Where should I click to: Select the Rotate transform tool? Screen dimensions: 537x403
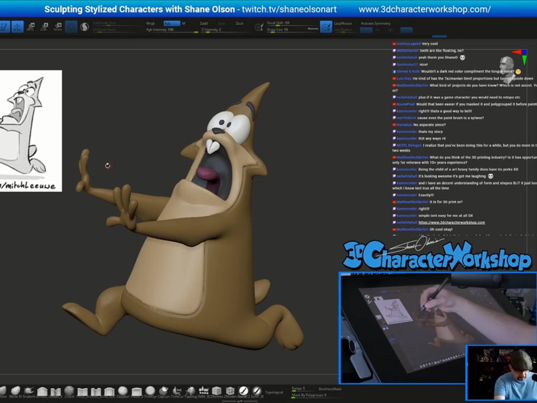coord(58,27)
